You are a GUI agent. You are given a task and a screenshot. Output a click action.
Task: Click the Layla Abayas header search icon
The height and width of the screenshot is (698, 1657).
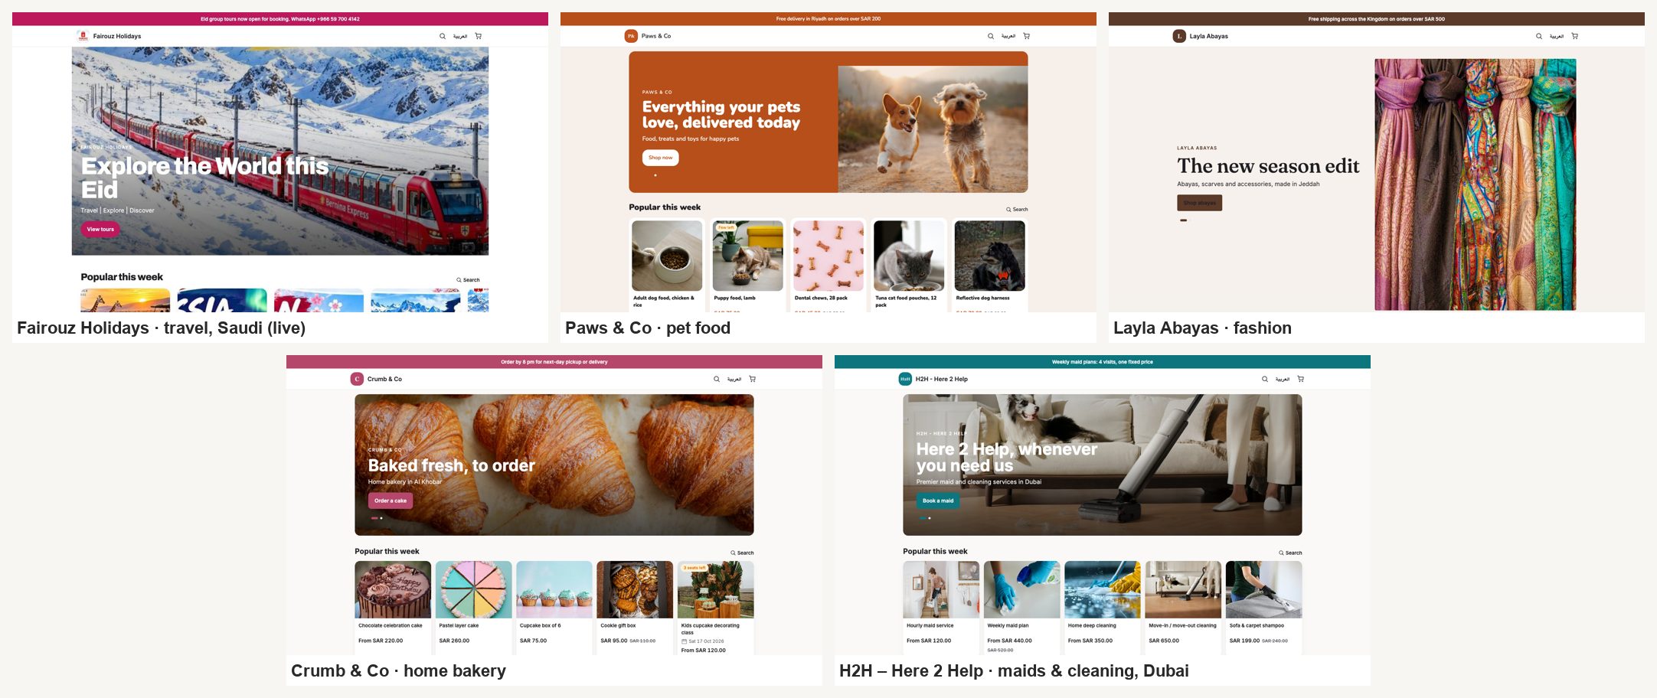coord(1538,36)
